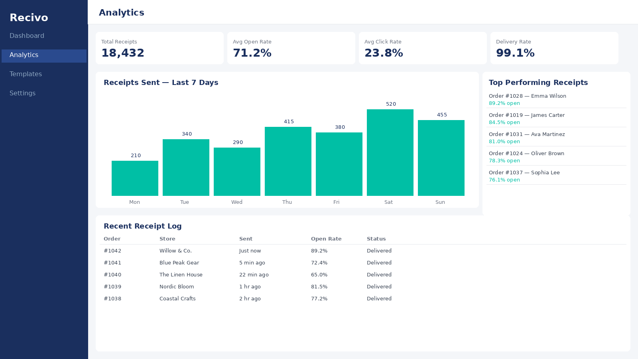Select Analytics in the sidebar

44,56
